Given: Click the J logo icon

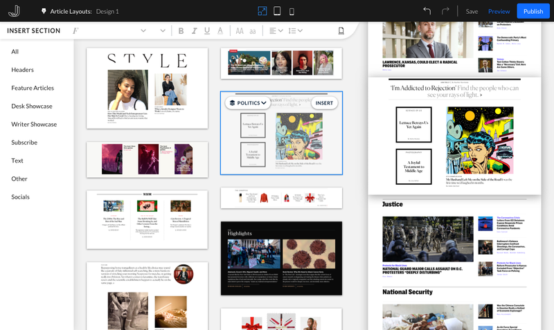Looking at the screenshot, I should (x=14, y=11).
